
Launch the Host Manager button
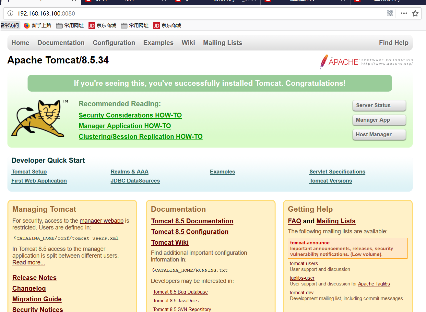[379, 135]
